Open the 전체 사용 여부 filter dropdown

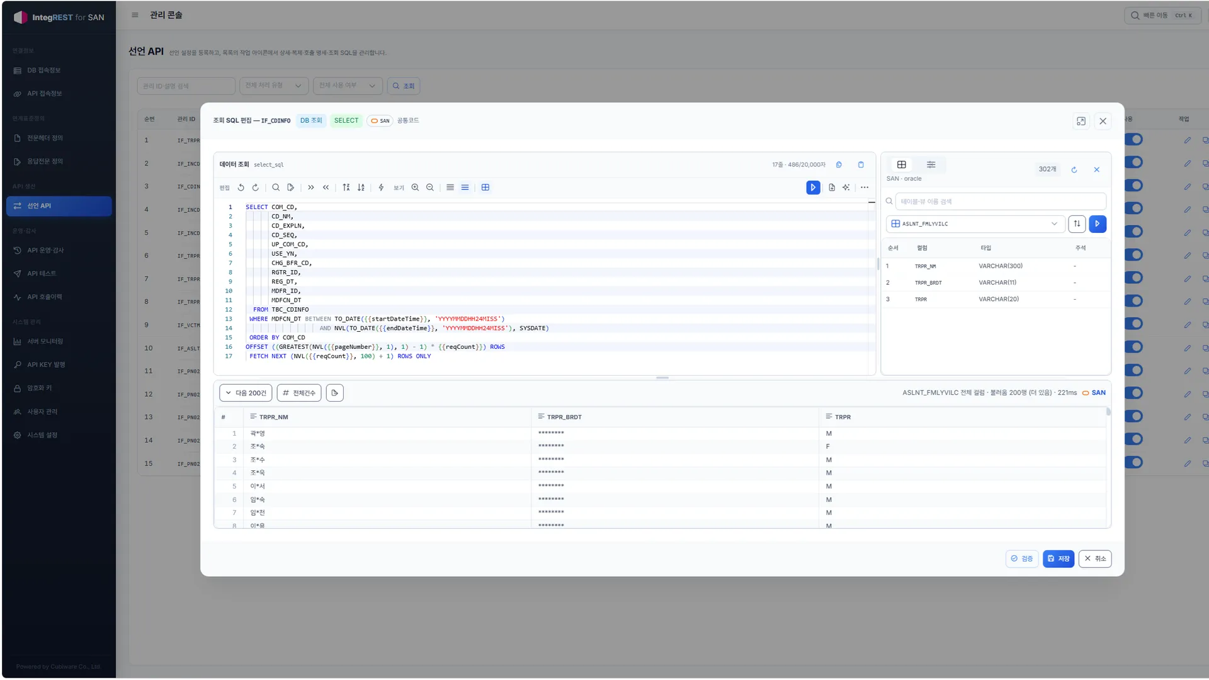click(348, 86)
